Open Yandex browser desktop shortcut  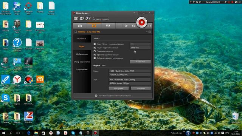click(x=17, y=80)
